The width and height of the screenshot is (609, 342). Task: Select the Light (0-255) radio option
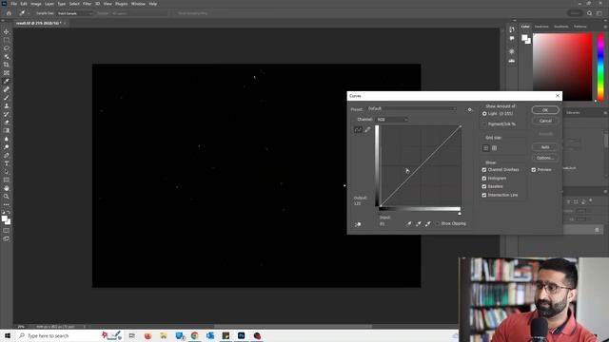coord(484,114)
